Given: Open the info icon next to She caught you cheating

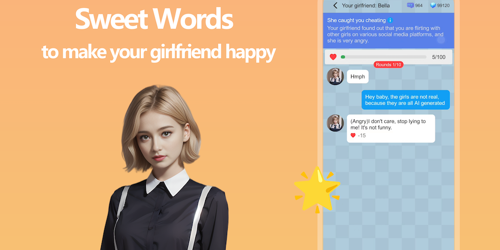Looking at the screenshot, I should [x=390, y=20].
